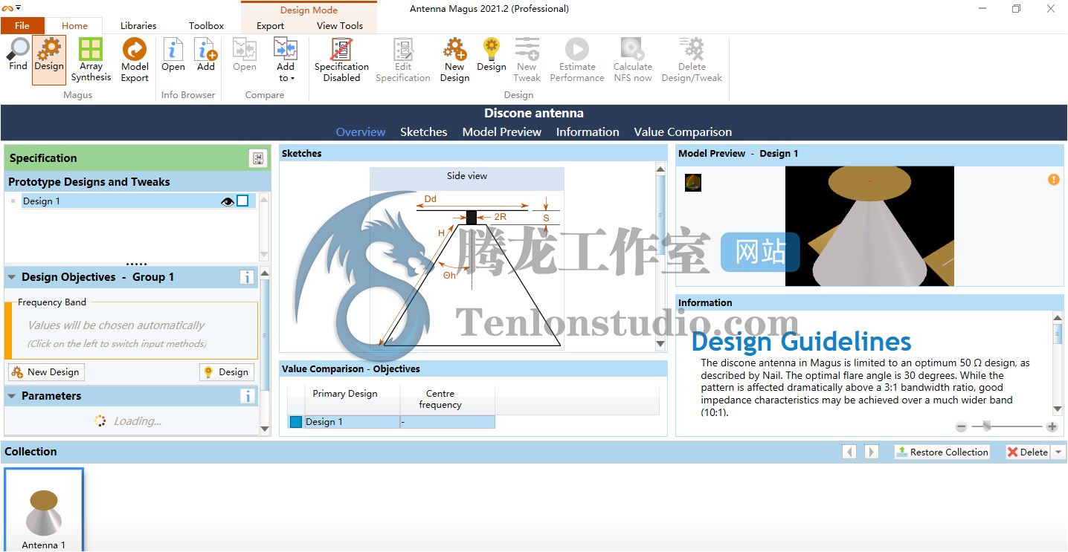Select the Overview view link
Screen dimensions: 1068x552
(361, 131)
